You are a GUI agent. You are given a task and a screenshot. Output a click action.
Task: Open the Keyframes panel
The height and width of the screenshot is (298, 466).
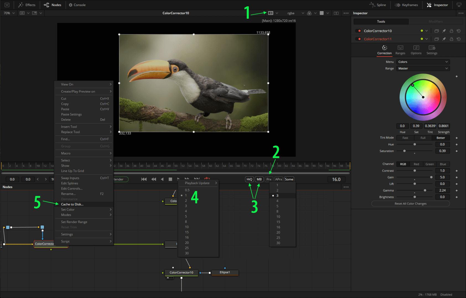tap(406, 5)
